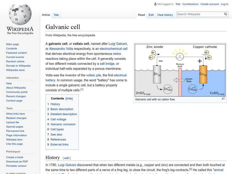
Task: Click the Log in link
Action: tap(224, 4)
